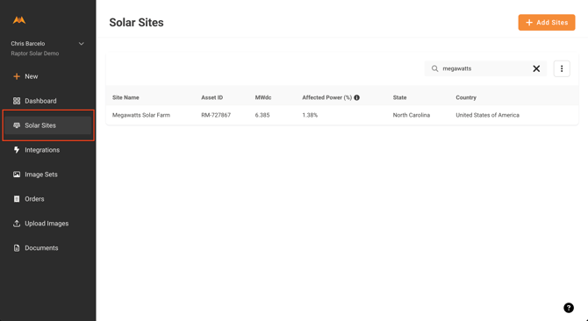Click the North Carolina state cell
The image size is (588, 321).
point(412,115)
